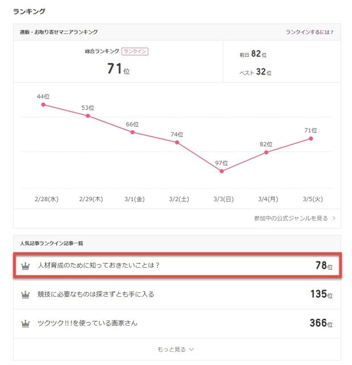Expand the もっと見る list
Viewport: 352px width, 365px height.
[176, 350]
